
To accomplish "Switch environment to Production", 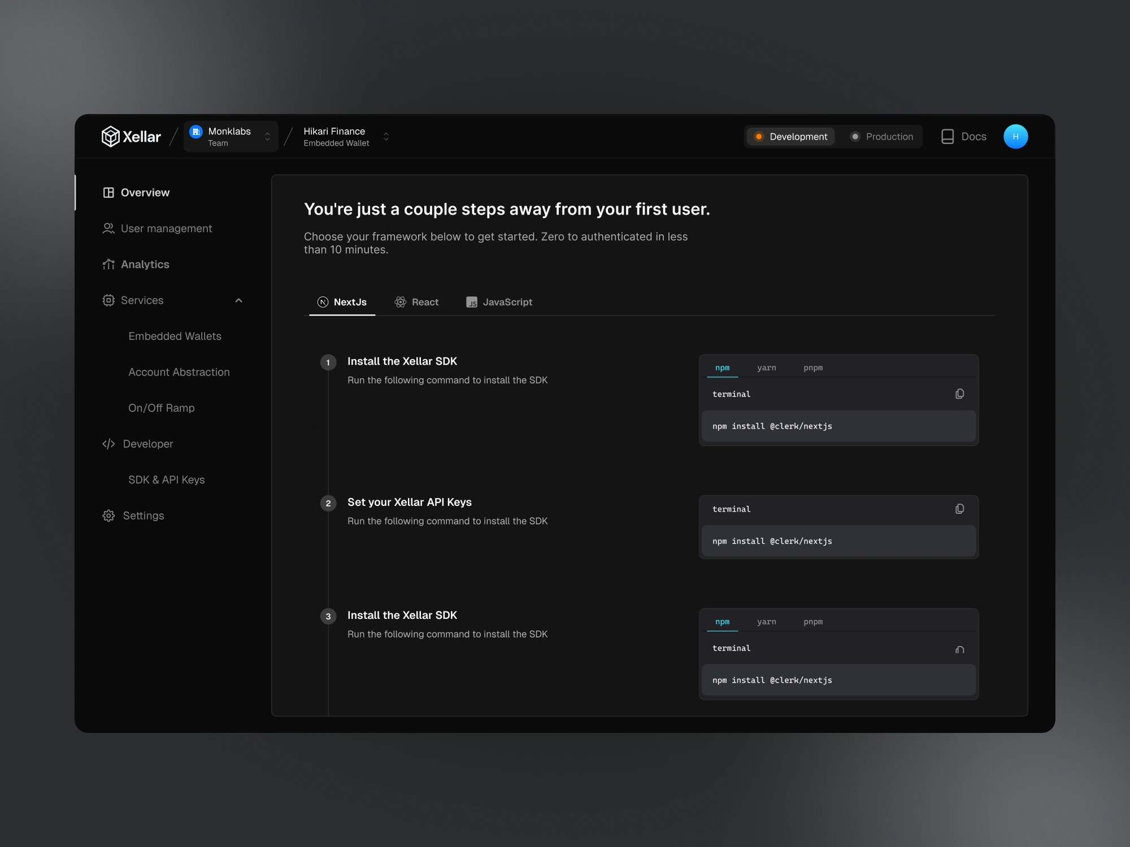I will pyautogui.click(x=881, y=137).
